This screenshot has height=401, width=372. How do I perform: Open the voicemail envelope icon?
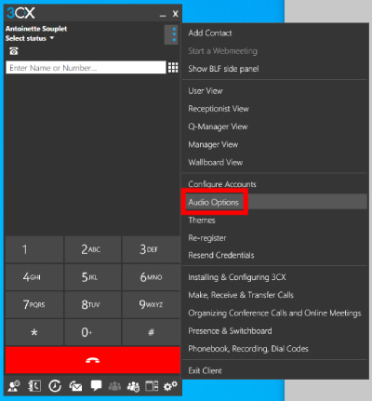click(75, 386)
